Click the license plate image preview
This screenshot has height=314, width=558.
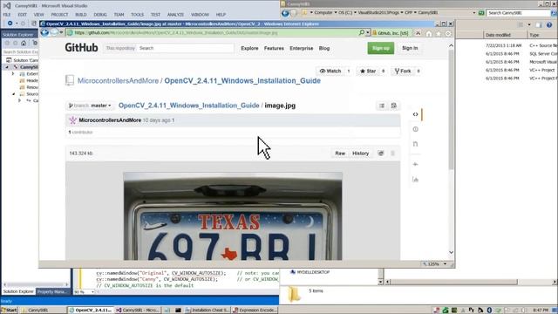[233, 216]
